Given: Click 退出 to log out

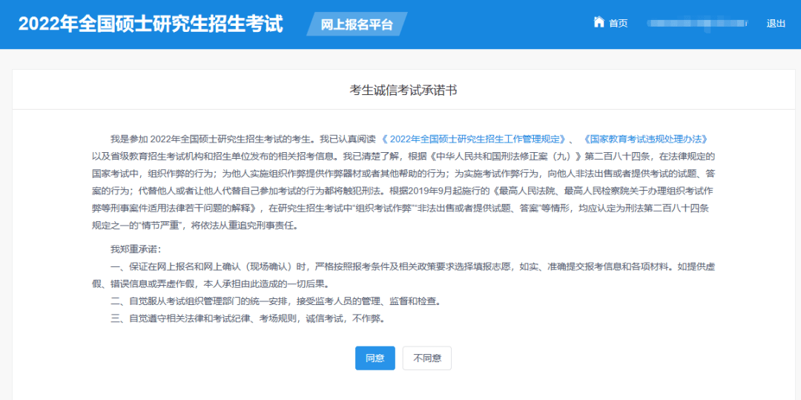Looking at the screenshot, I should 776,24.
